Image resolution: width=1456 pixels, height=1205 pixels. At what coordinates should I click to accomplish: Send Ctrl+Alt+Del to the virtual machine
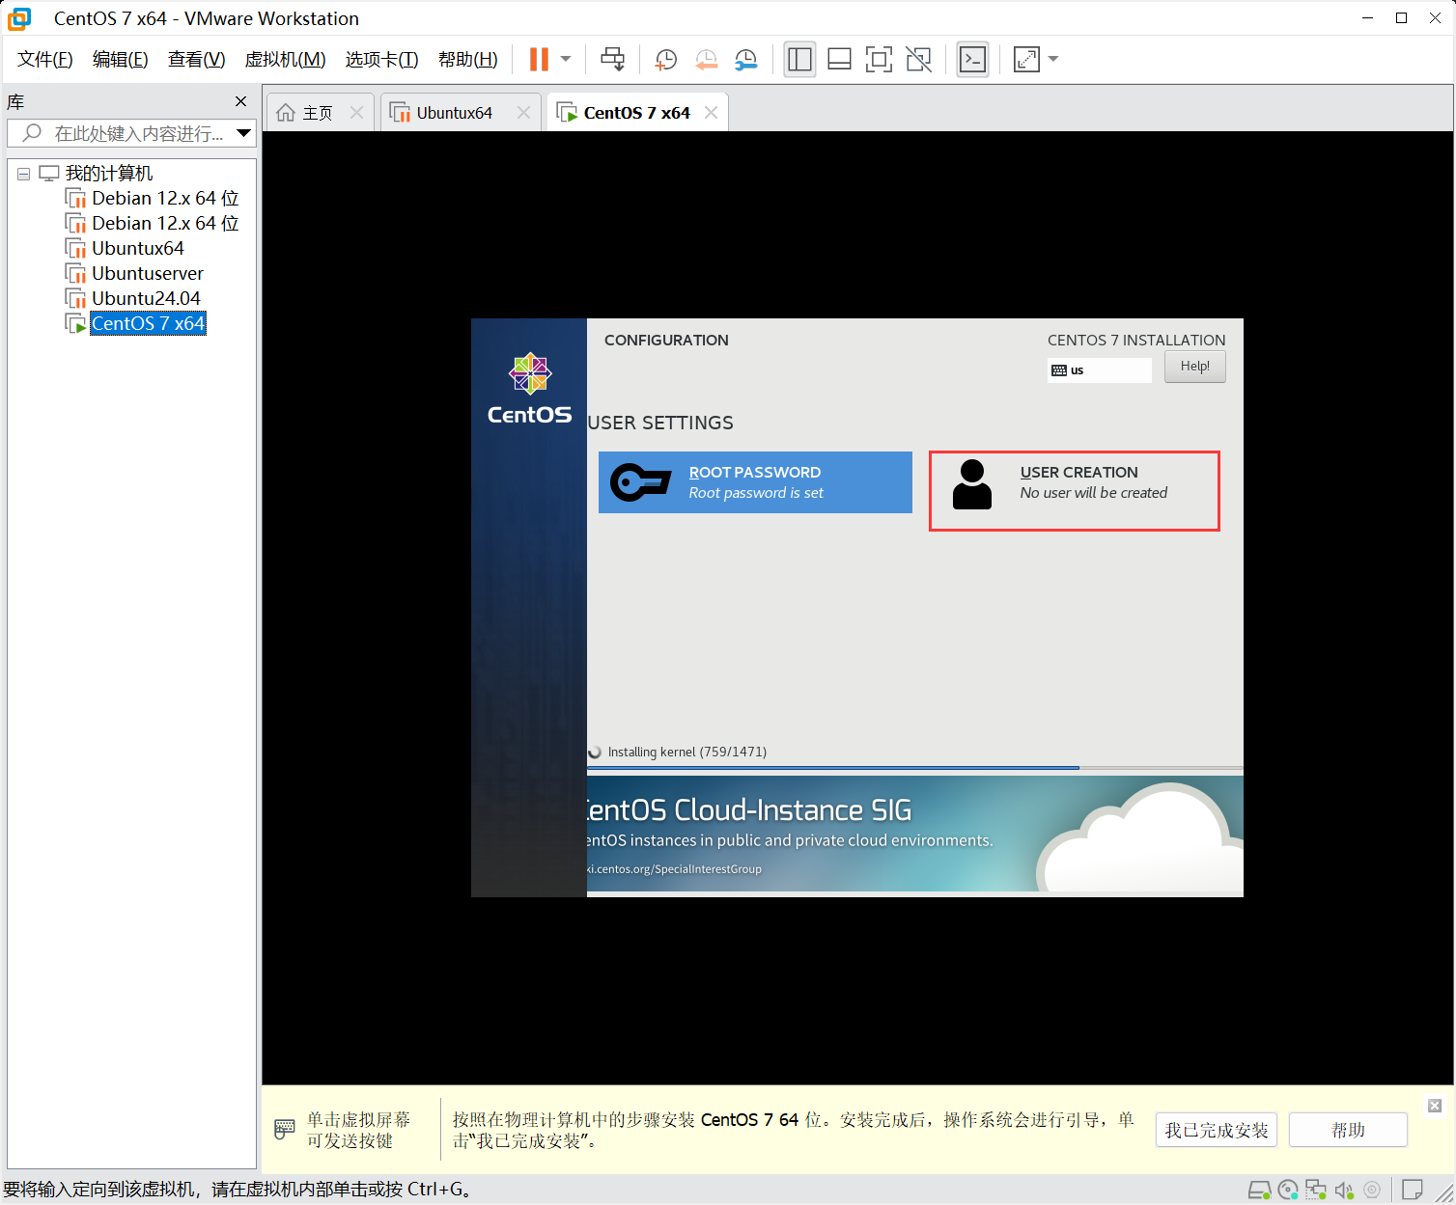[x=612, y=59]
